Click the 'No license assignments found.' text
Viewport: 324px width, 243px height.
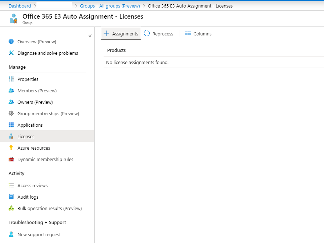137,62
